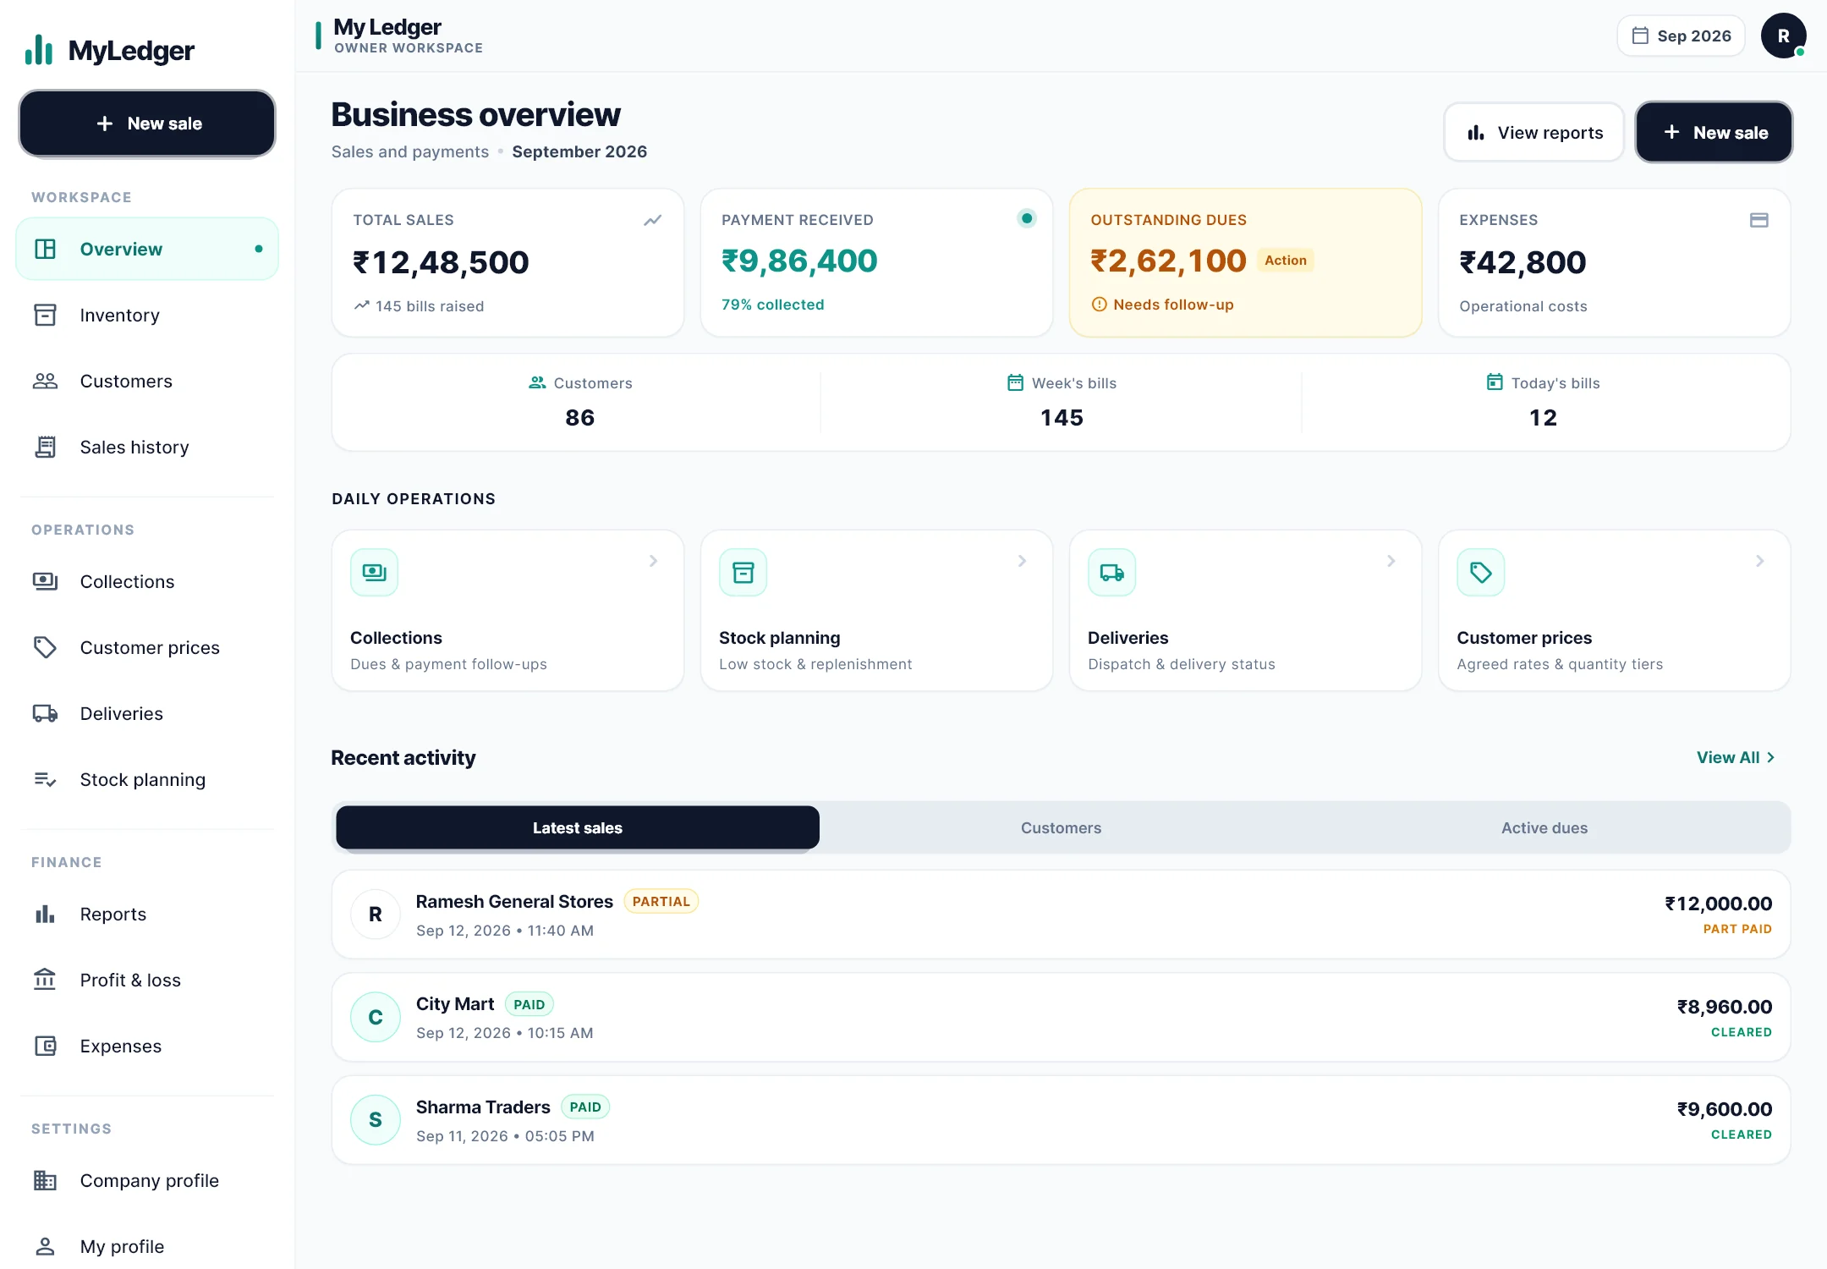
Task: Select the Latest sales tab
Action: coord(578,827)
